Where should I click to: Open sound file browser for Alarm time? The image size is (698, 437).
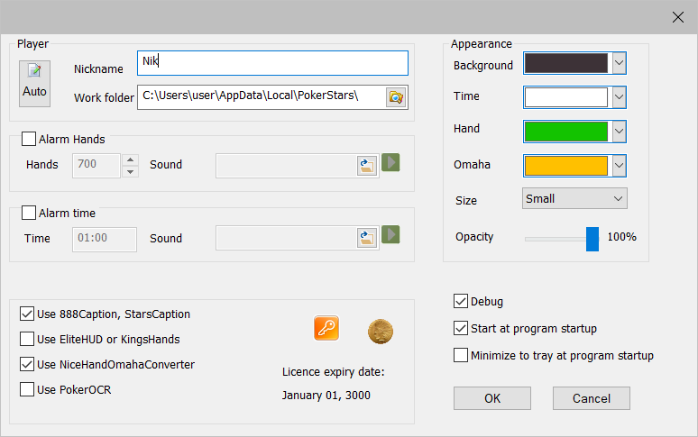[366, 238]
